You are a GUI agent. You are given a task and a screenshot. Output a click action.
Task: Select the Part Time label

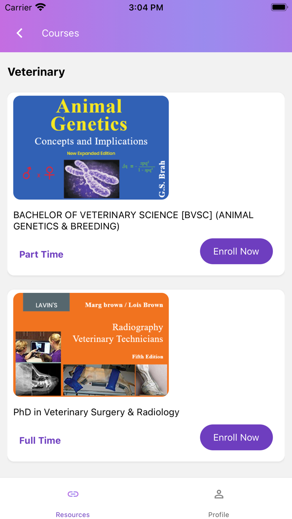(41, 254)
